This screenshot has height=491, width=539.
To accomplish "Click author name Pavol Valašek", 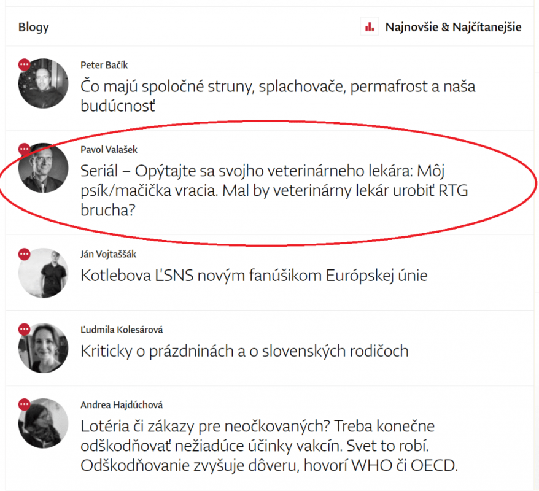I will click(x=109, y=150).
